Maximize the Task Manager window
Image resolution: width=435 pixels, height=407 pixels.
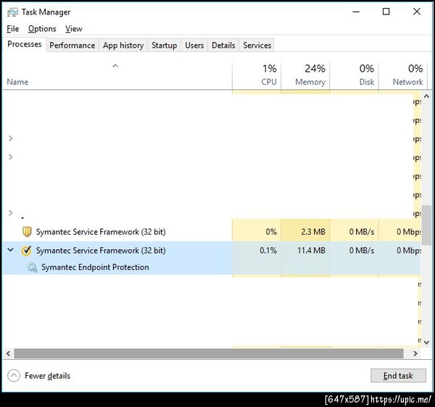tap(386, 12)
